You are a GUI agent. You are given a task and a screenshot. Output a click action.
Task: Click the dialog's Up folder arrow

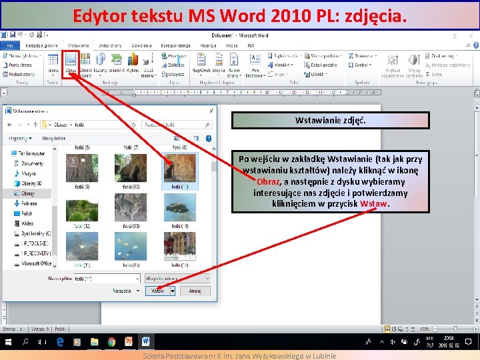coord(35,125)
